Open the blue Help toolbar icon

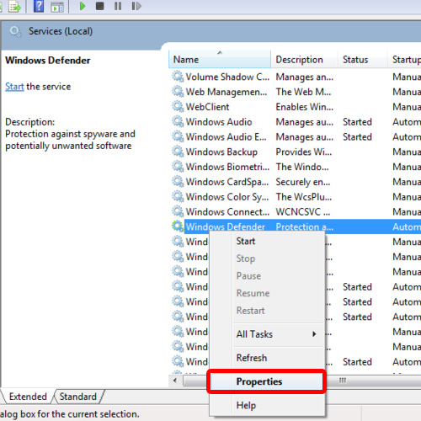point(39,6)
